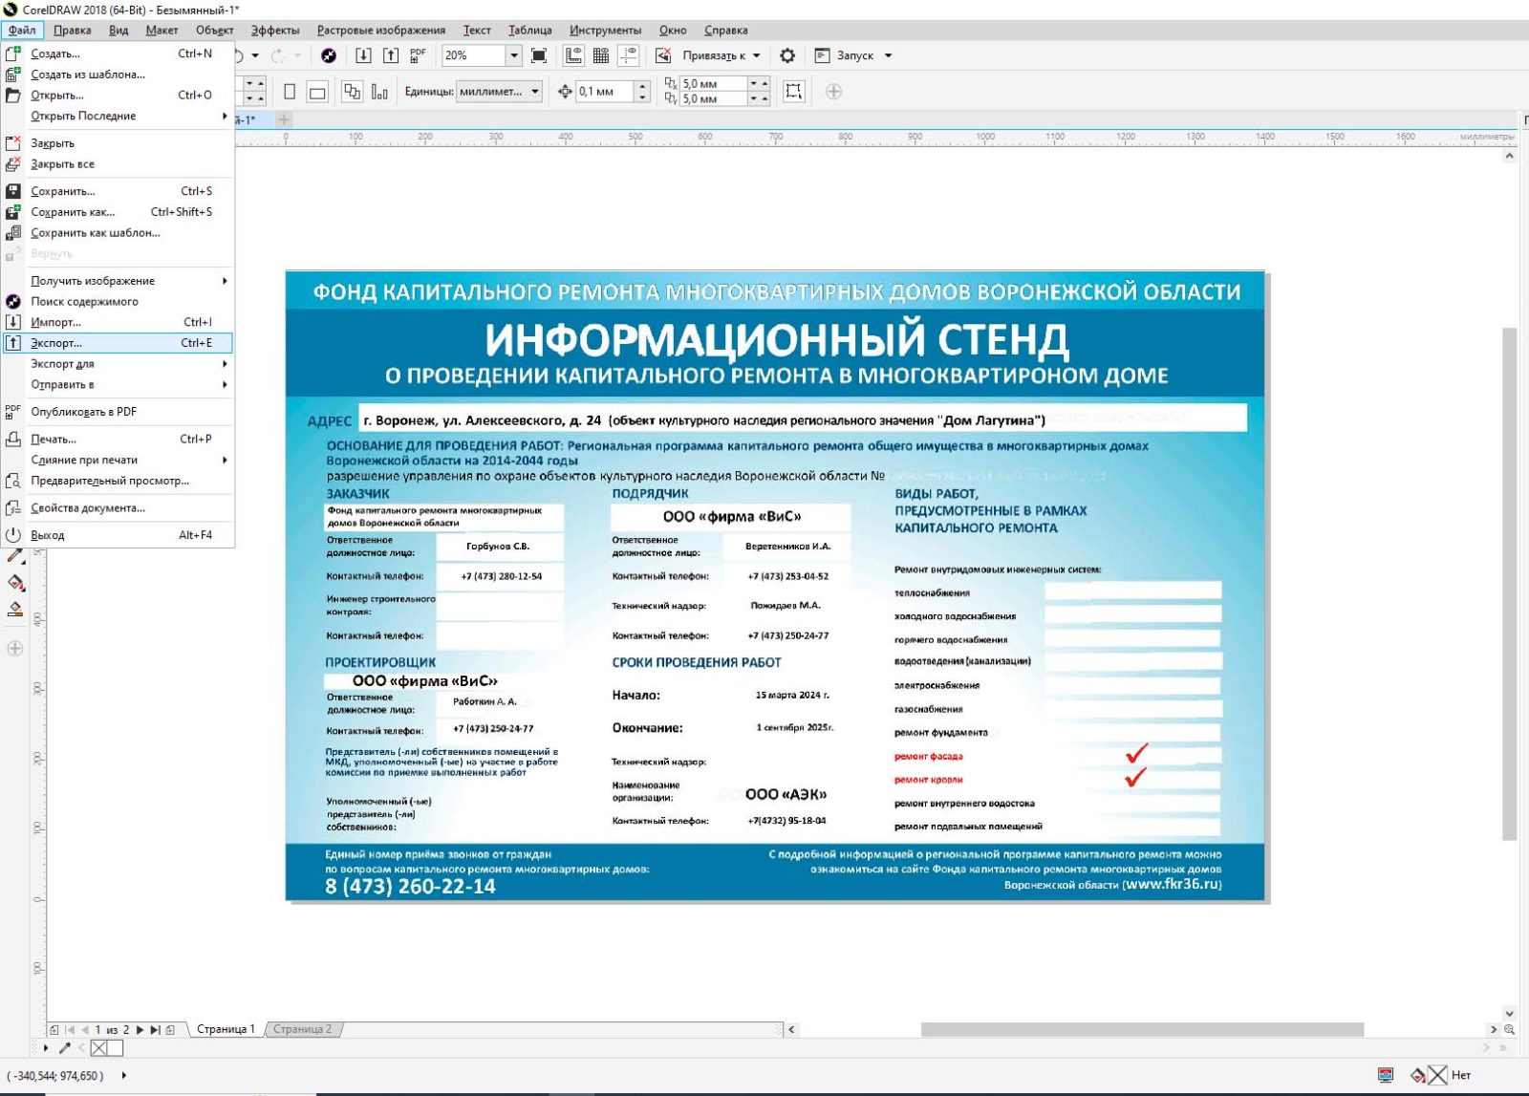This screenshot has width=1529, height=1096.
Task: Open the Объект menu
Action: [x=215, y=30]
